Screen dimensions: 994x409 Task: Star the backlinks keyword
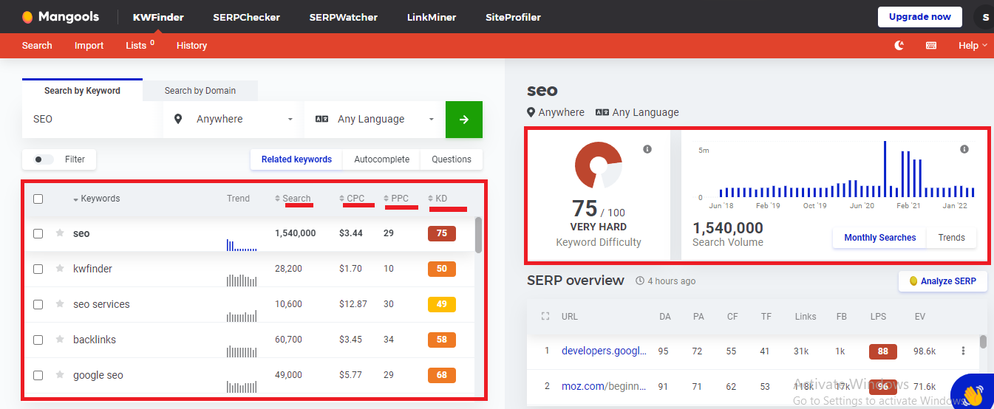click(x=60, y=340)
